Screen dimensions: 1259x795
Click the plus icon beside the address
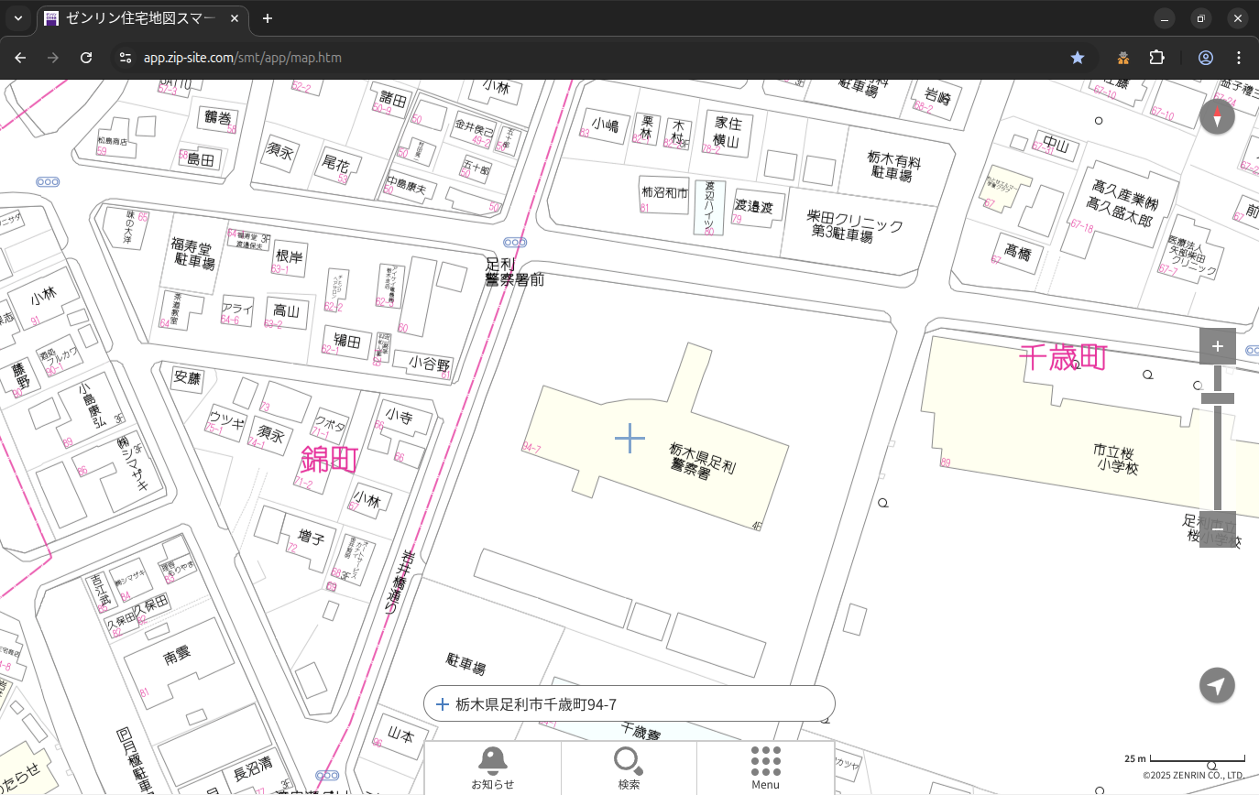(x=443, y=704)
